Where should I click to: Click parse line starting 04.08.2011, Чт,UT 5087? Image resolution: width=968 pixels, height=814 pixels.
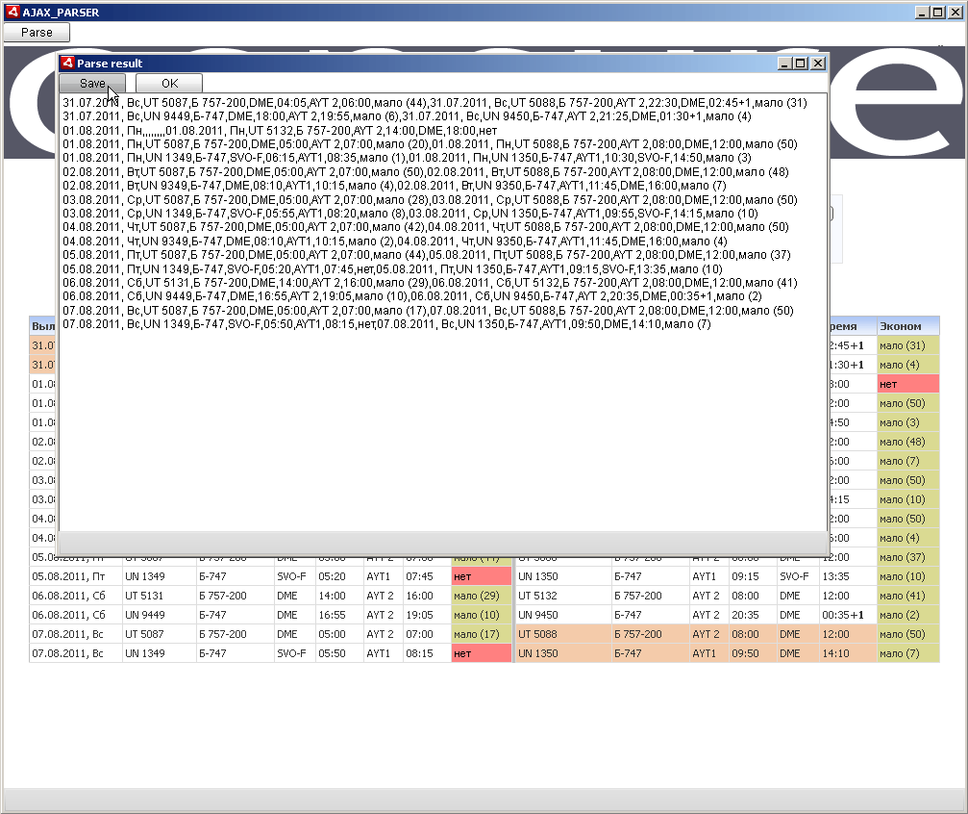(425, 227)
